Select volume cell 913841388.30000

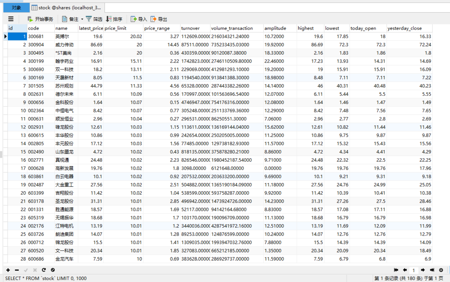(x=237, y=78)
